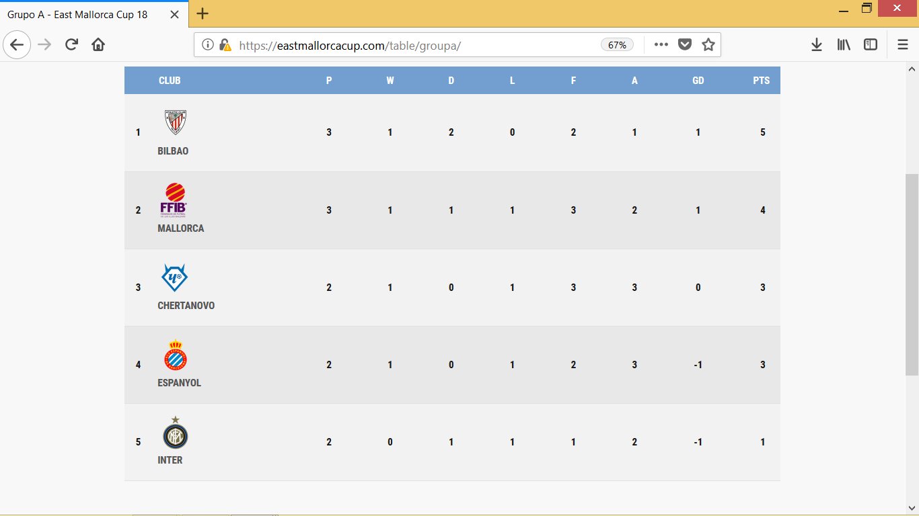Click the W column header

pyautogui.click(x=390, y=81)
